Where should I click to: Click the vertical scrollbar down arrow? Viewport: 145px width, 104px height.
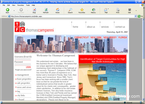coord(144,99)
